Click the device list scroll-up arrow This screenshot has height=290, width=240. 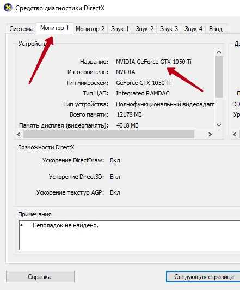click(219, 52)
